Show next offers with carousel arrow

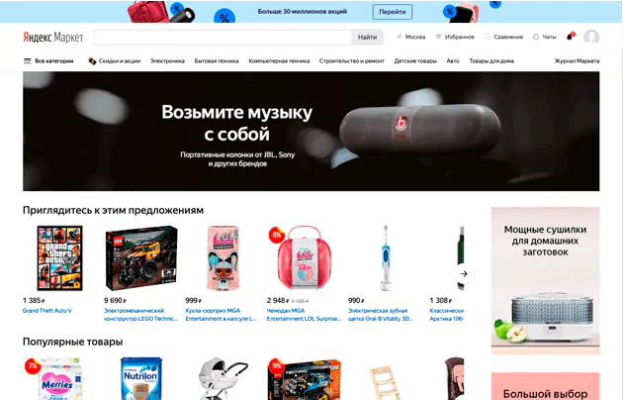point(464,273)
